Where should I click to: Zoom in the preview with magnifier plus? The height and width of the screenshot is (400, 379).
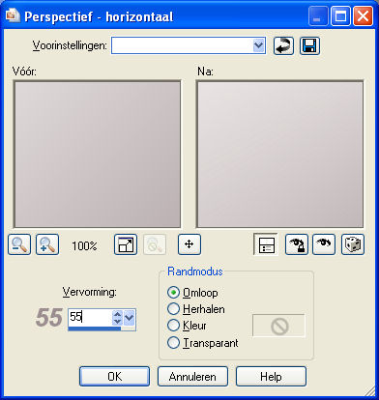(x=47, y=244)
